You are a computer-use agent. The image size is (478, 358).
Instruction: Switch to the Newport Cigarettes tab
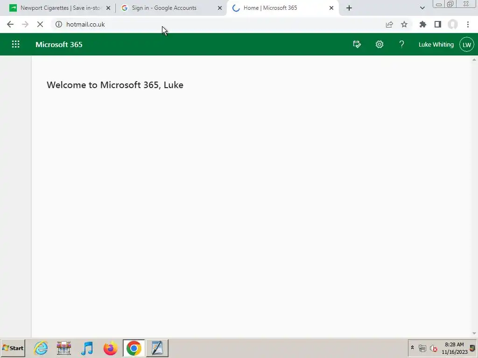pos(60,8)
